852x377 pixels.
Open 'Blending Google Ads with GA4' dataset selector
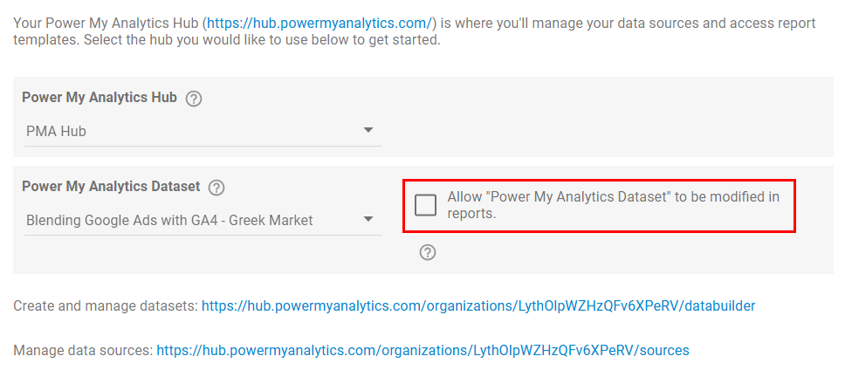131,220
